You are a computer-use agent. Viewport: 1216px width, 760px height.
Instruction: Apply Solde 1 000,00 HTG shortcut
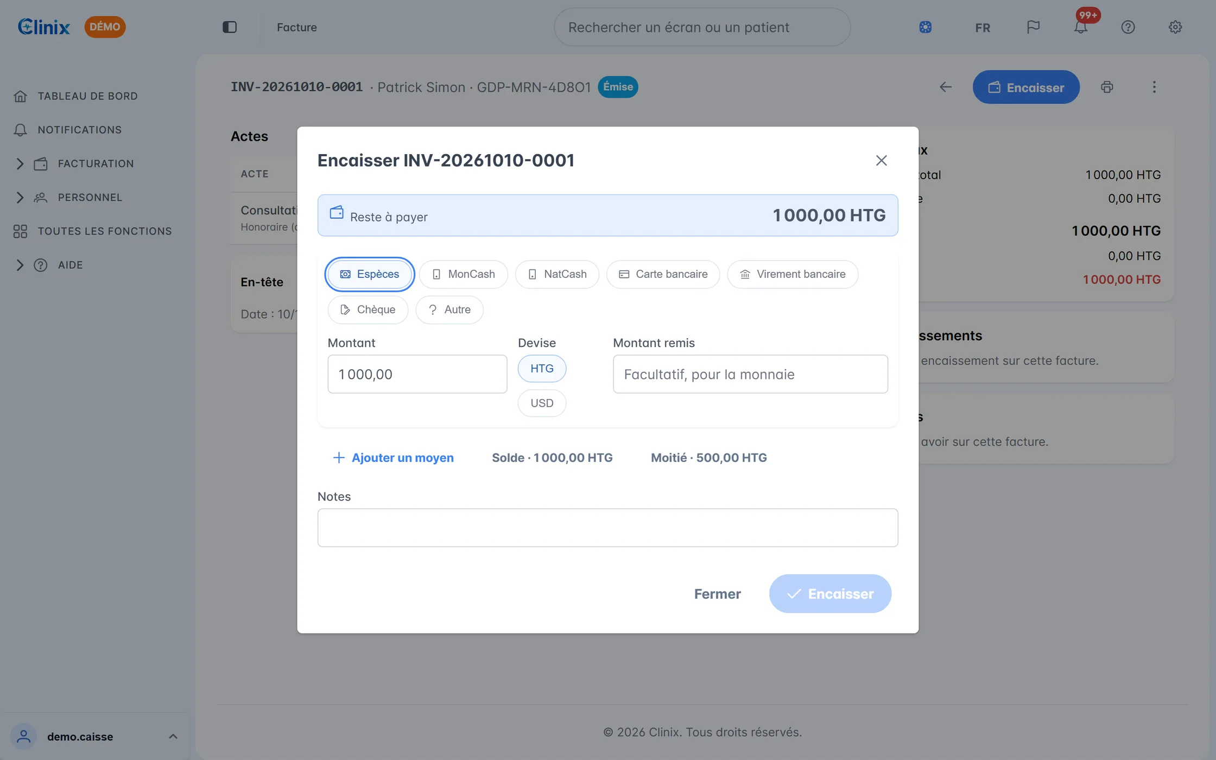pos(552,458)
